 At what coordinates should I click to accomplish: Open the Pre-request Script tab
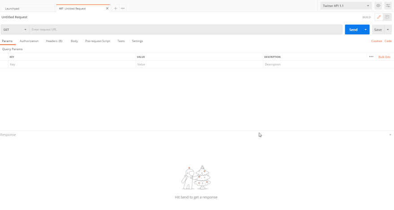98,41
